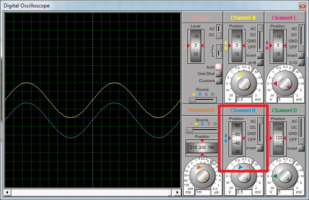Click the waveform scrollbar left arrow
309x200 pixels.
pos(7,192)
